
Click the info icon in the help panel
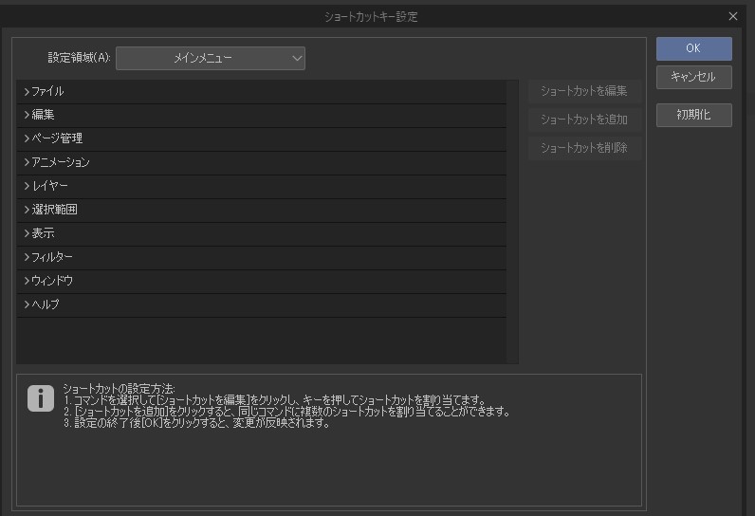click(40, 398)
